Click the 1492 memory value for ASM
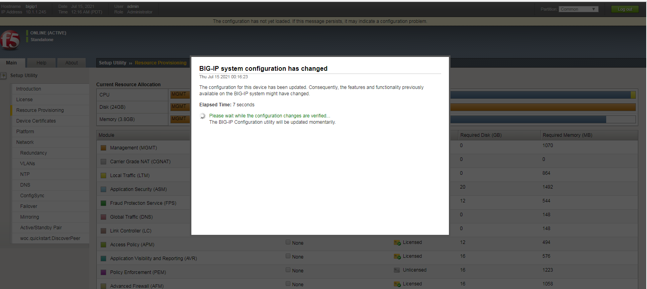647x289 pixels. coord(548,187)
